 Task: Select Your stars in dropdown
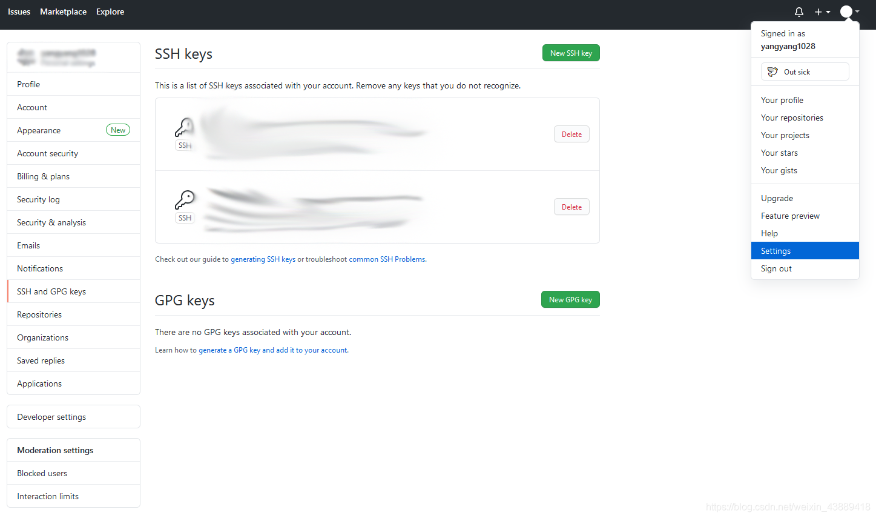pos(805,153)
